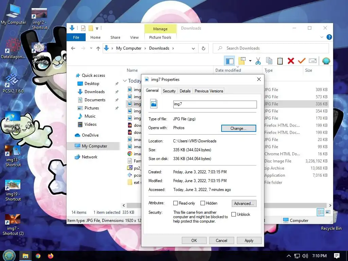This screenshot has width=348, height=261.
Task: Switch to large icons view in status bar
Action: coord(328,212)
